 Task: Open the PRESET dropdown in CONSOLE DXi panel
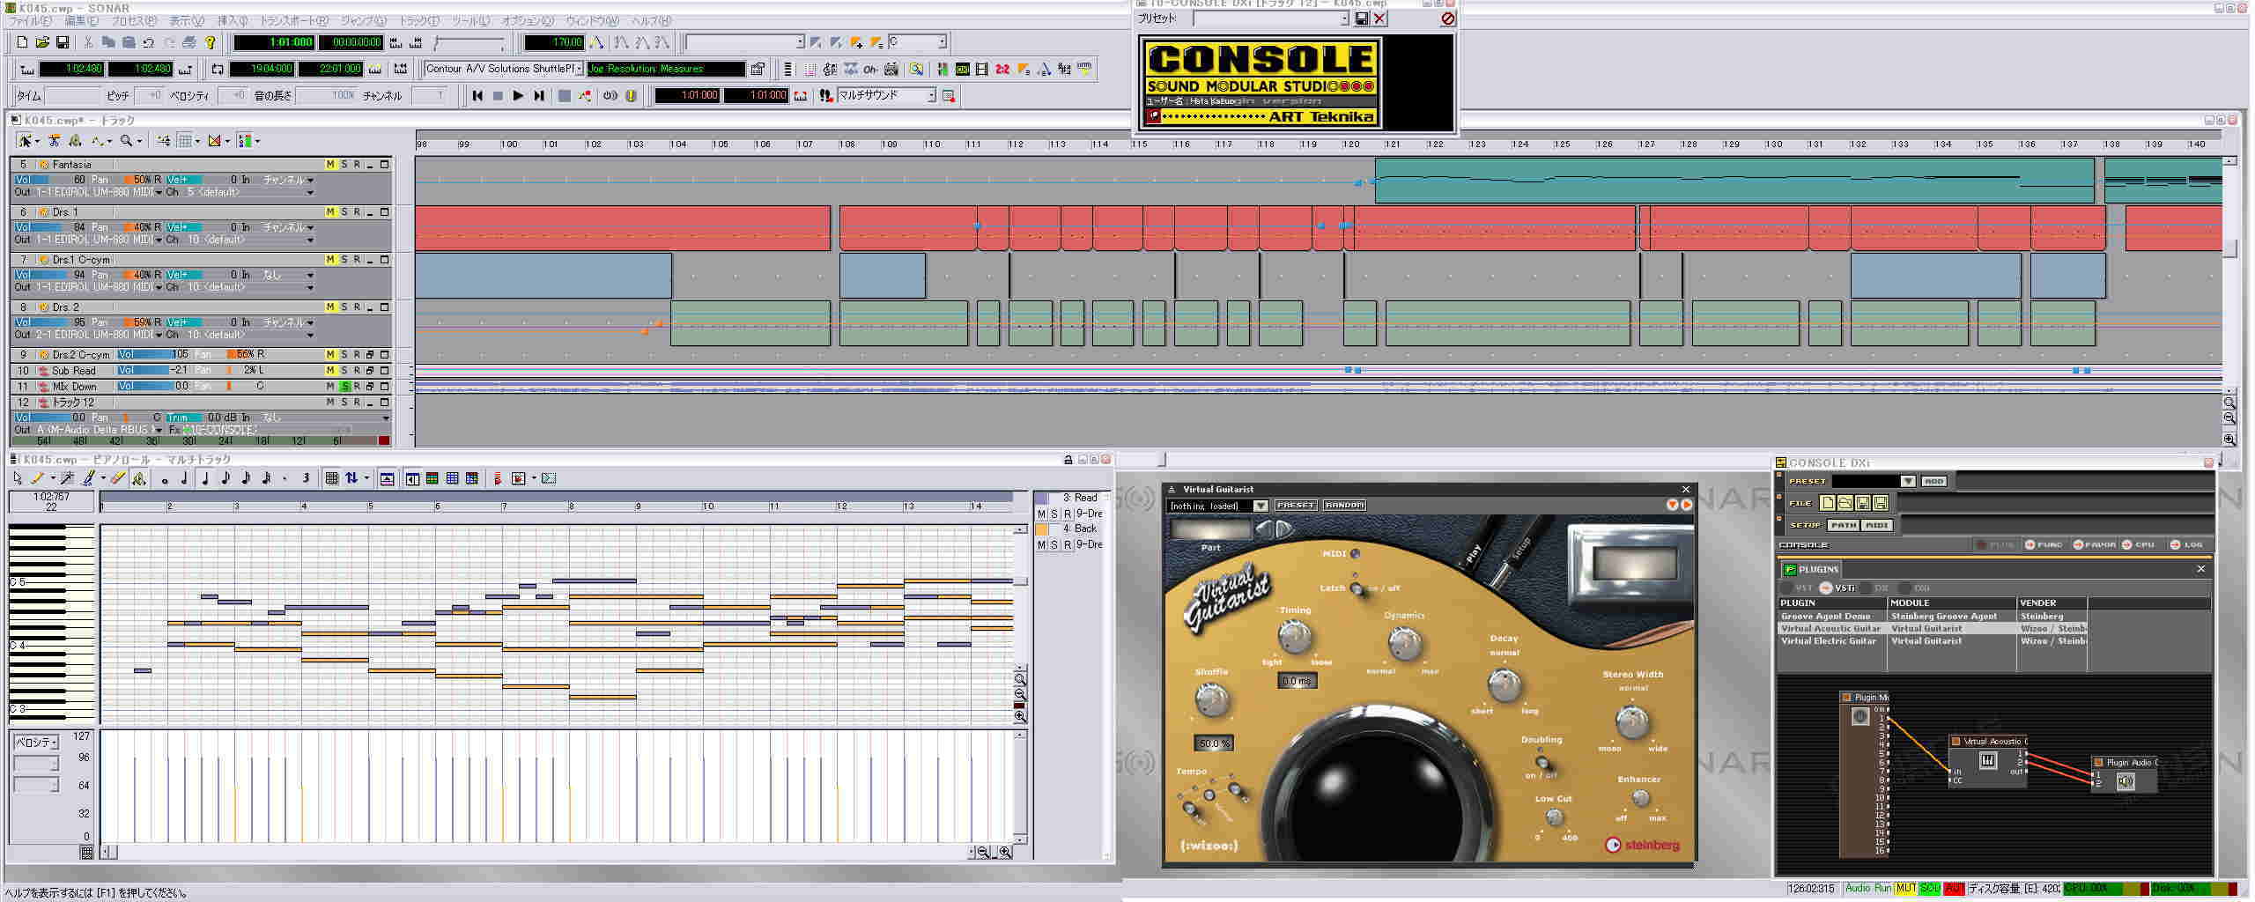[1907, 481]
